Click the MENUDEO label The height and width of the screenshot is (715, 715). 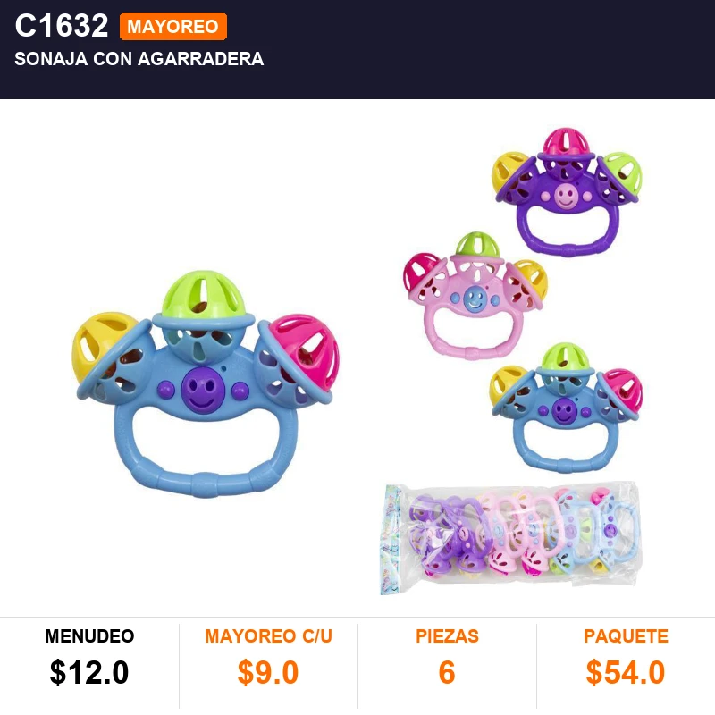89,636
